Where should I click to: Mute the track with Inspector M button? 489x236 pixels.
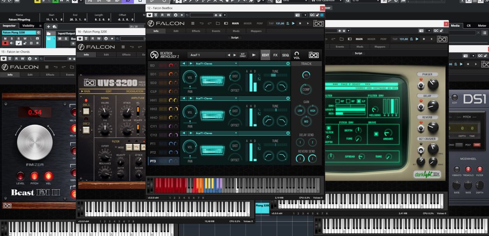[5, 39]
